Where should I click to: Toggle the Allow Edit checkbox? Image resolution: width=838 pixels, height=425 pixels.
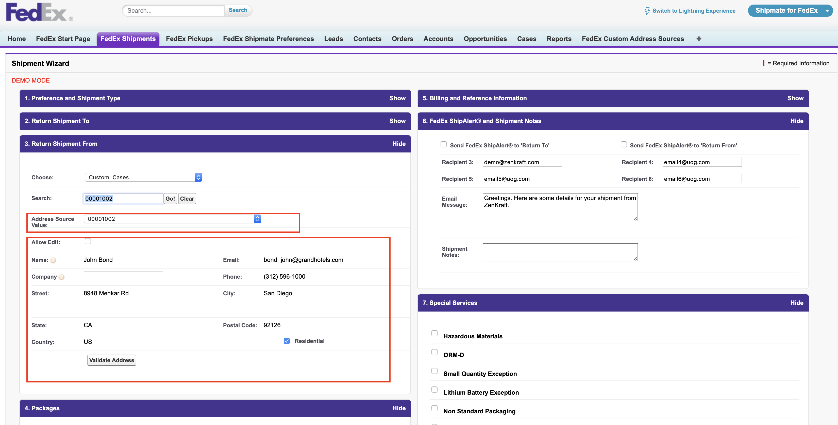[88, 241]
